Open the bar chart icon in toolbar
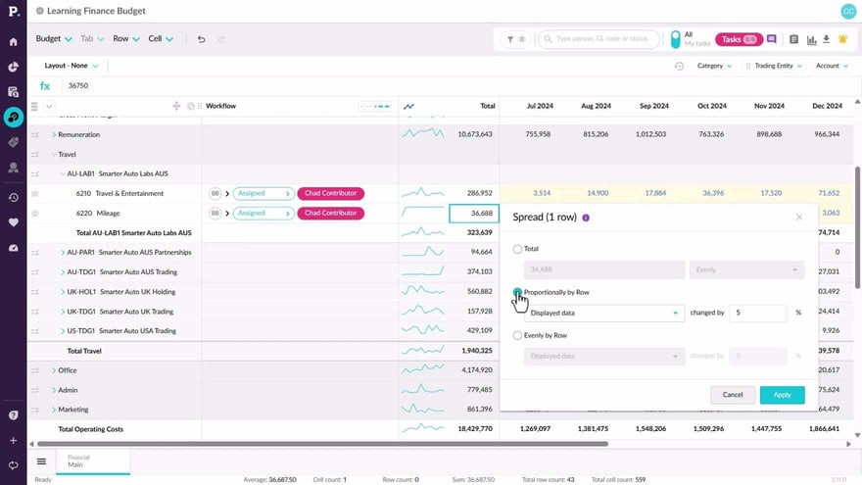862x485 pixels. (x=811, y=39)
